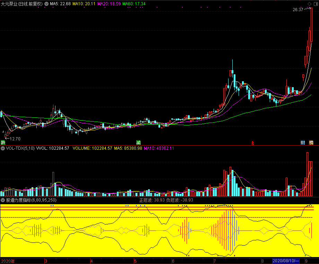
Task: Select the MA10: 20.11 label
Action: coord(84,4)
